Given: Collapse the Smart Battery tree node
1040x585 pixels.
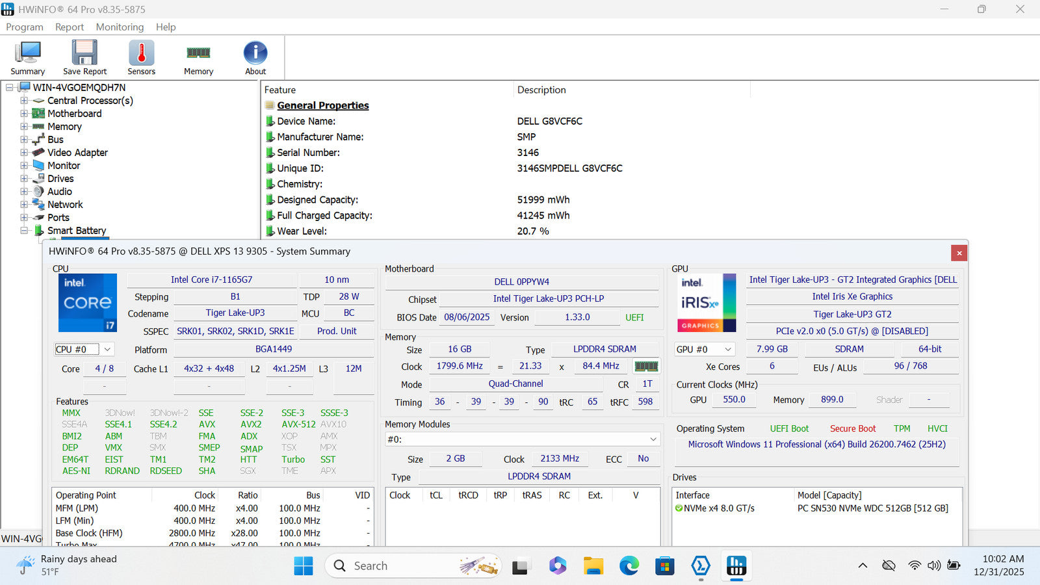Looking at the screenshot, I should (24, 231).
